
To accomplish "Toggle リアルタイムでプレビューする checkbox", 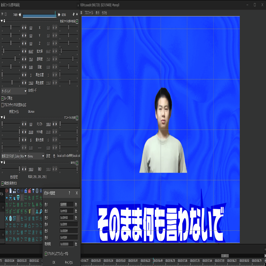I will click(46, 254).
